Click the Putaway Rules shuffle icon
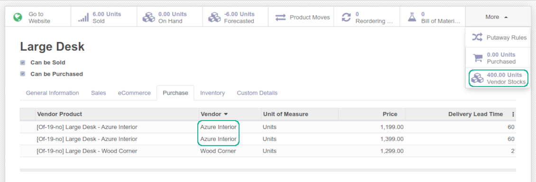536x182 pixels. click(x=477, y=37)
